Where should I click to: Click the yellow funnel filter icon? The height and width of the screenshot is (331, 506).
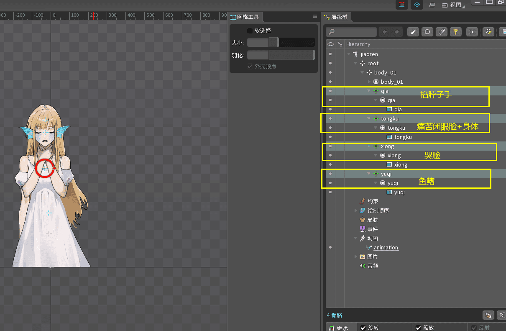click(456, 32)
